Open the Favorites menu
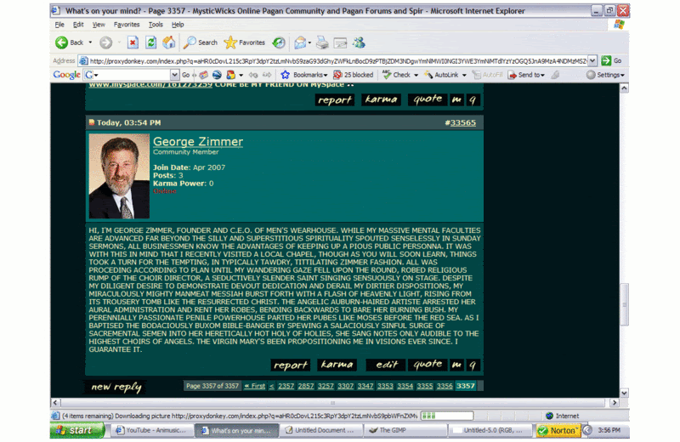The width and height of the screenshot is (680, 442). tap(127, 25)
